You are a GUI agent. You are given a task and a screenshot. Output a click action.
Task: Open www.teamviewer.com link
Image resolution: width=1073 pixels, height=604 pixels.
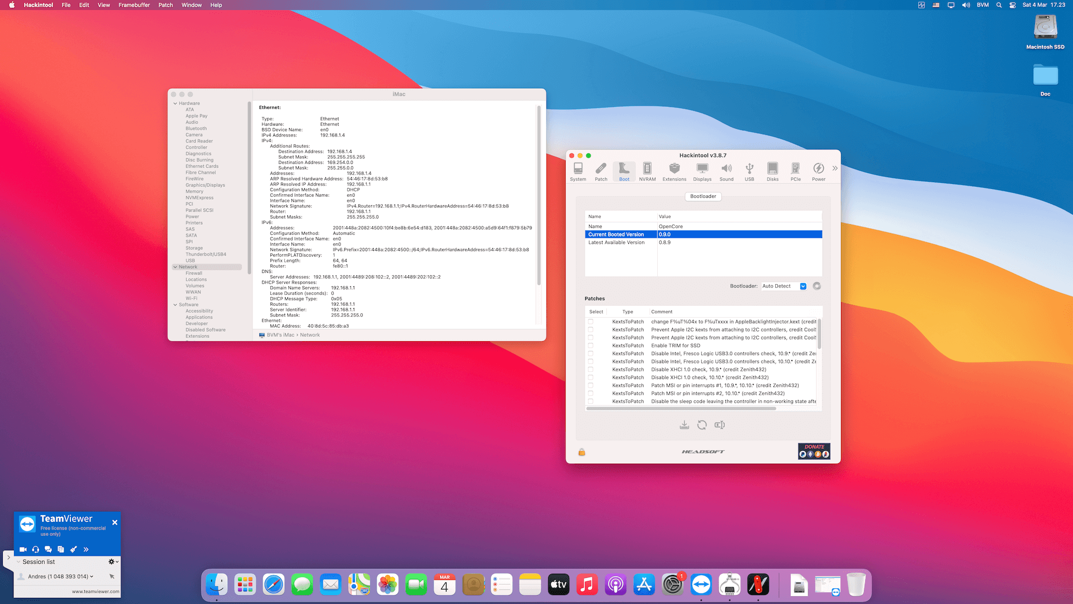[95, 591]
